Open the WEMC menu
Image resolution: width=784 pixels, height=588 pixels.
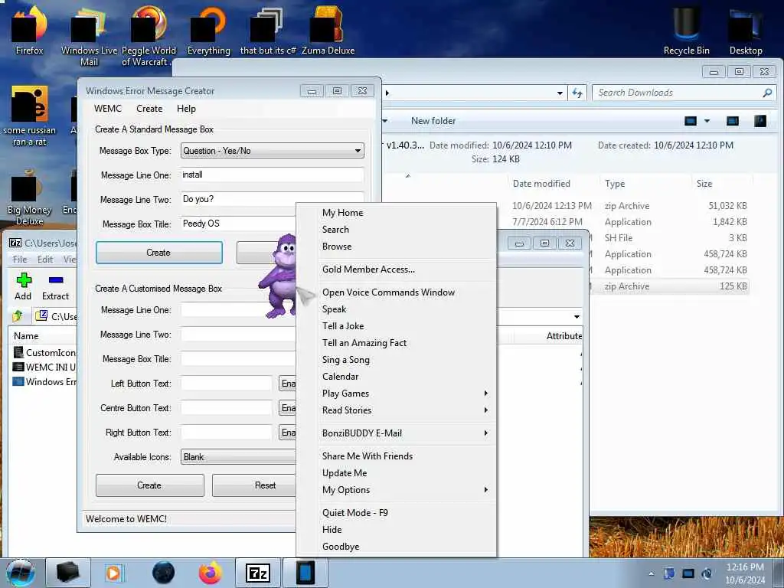(107, 109)
